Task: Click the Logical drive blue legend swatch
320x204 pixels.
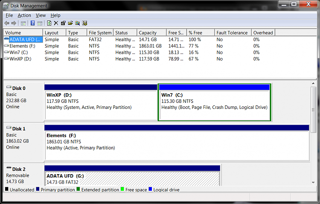Action: point(150,189)
